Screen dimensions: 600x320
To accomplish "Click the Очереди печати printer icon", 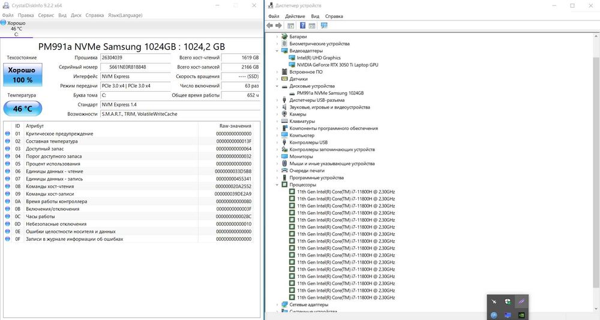I will [284, 171].
